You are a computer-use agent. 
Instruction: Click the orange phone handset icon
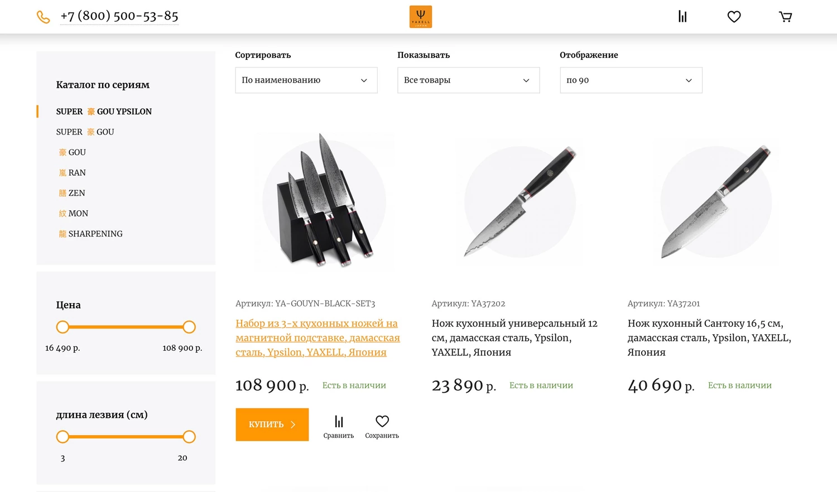click(43, 17)
